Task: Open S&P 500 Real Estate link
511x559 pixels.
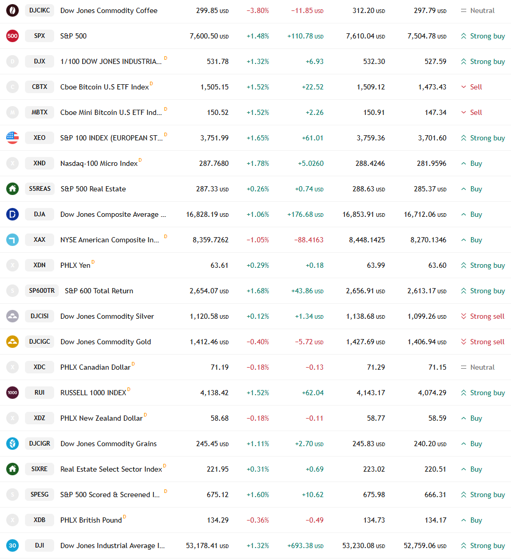Action: click(x=93, y=189)
